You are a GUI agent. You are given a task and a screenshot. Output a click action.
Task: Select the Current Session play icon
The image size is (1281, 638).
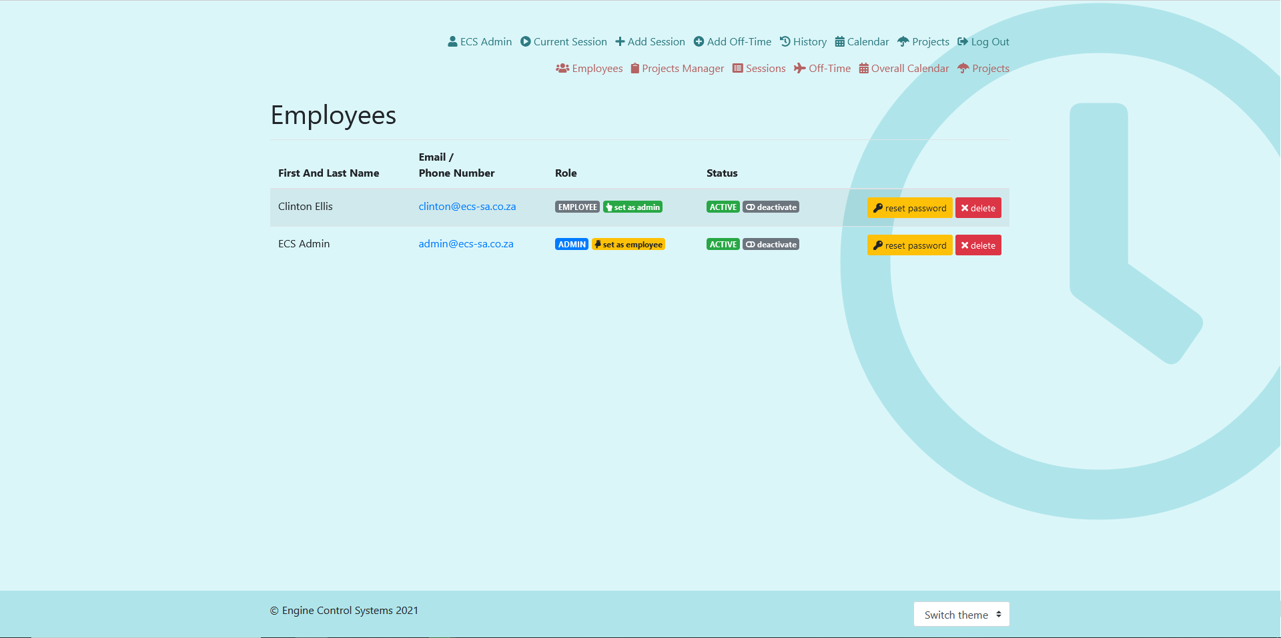(x=526, y=41)
